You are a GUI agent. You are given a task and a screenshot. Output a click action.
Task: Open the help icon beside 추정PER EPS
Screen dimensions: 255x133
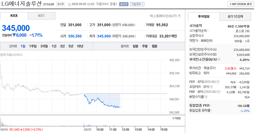211,87
